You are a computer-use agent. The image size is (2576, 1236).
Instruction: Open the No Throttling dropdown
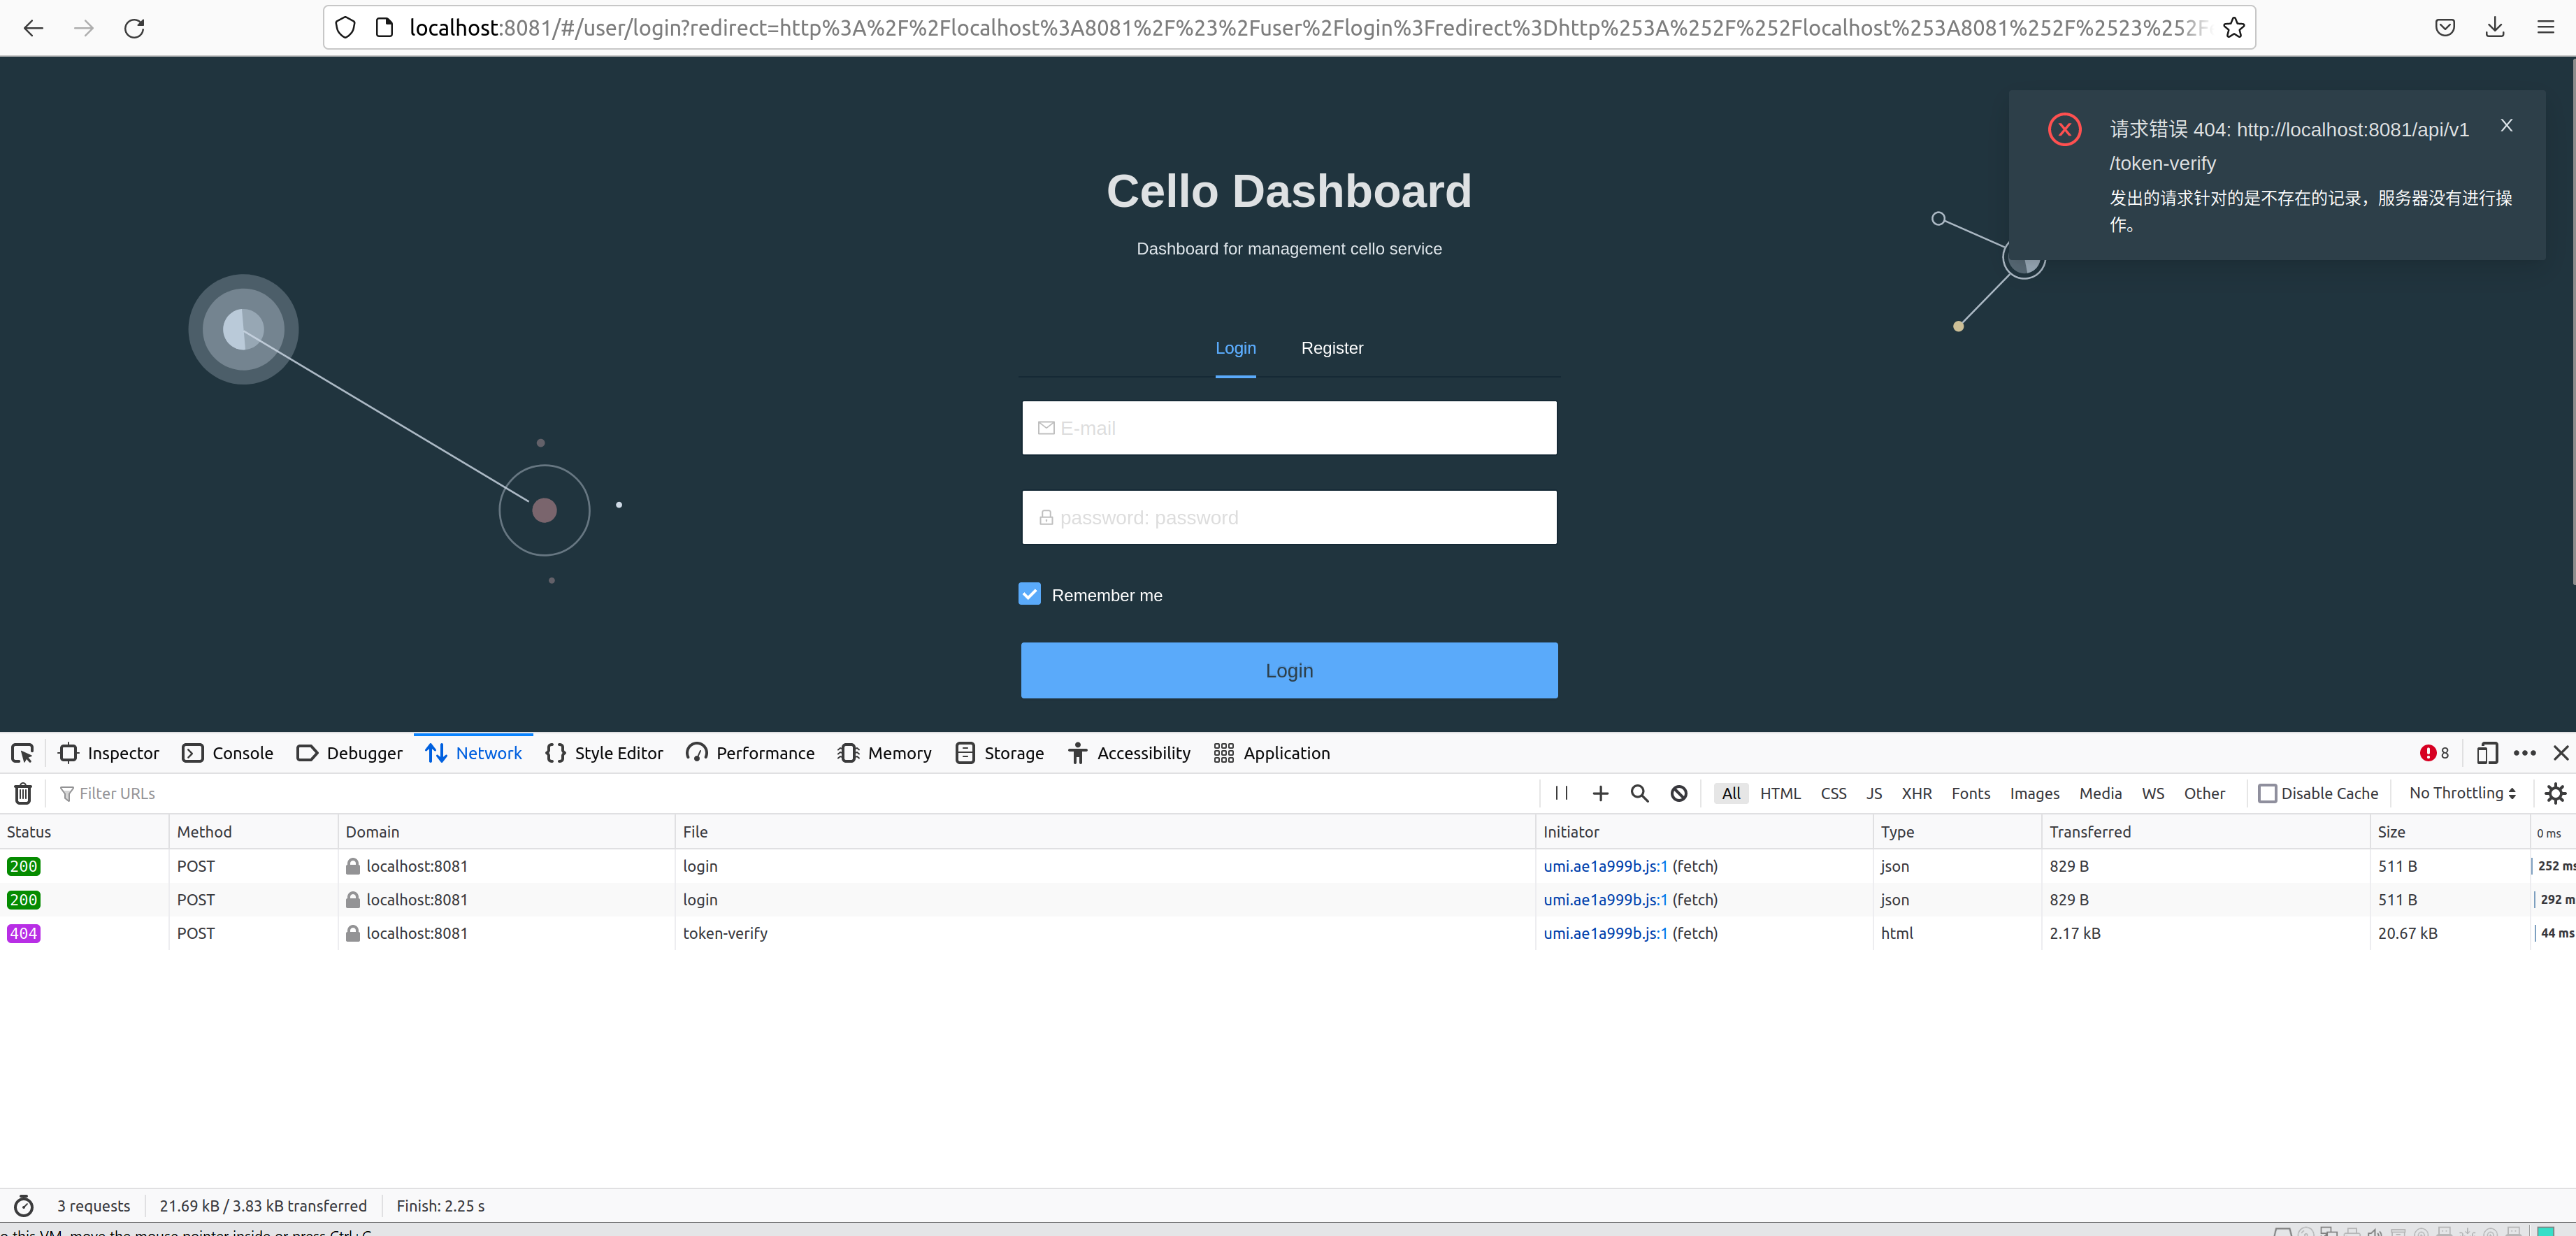(2461, 793)
